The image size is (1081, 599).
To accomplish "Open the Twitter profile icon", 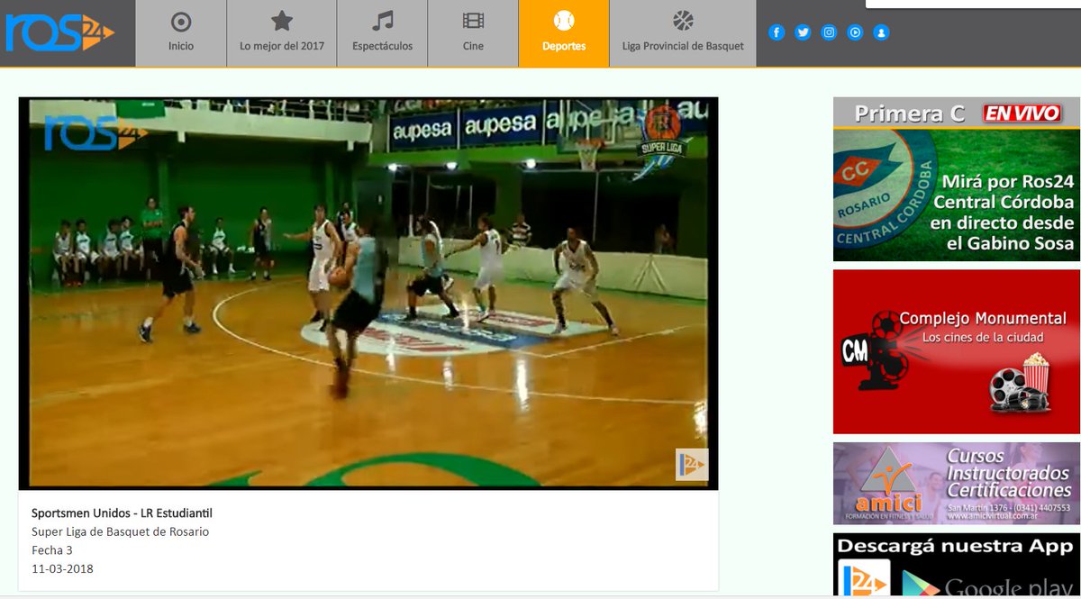I will point(803,32).
